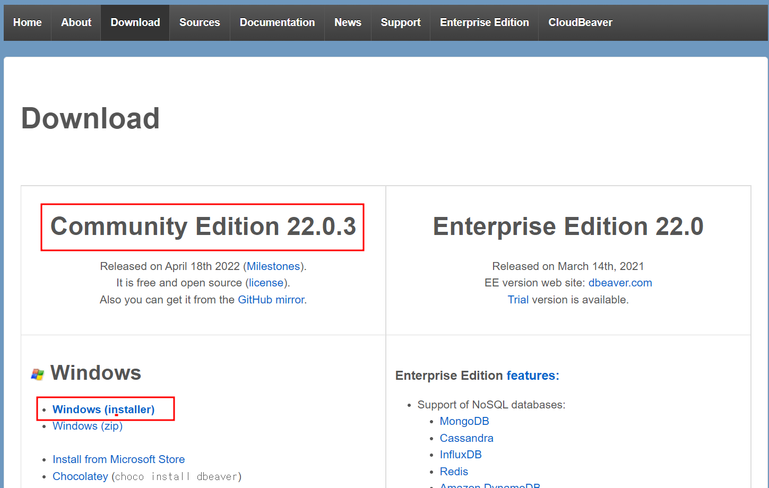Open Enterprise Edition features link
This screenshot has height=488, width=769.
pos(533,376)
